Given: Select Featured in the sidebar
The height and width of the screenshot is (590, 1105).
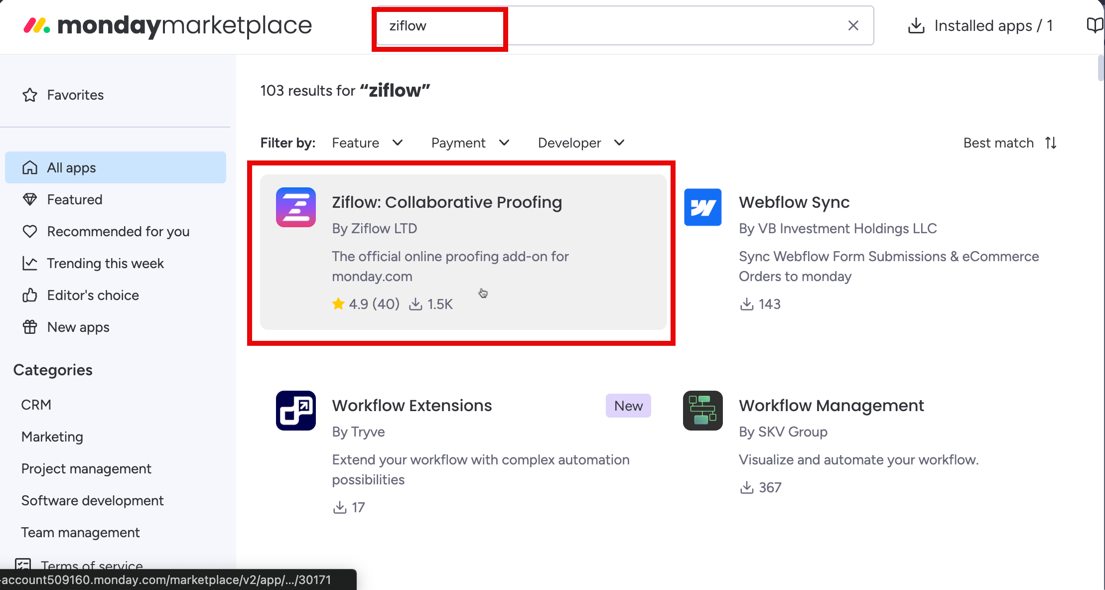Looking at the screenshot, I should 75,199.
